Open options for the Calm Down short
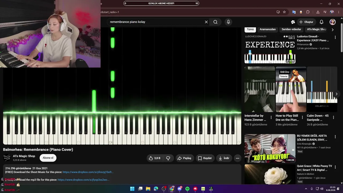 pyautogui.click(x=333, y=117)
